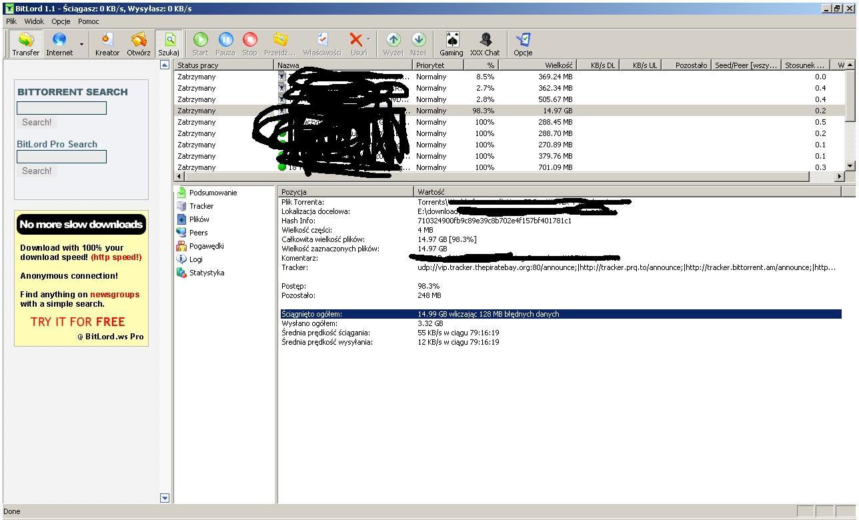
Task: Sort by the % column header
Action: [x=481, y=65]
